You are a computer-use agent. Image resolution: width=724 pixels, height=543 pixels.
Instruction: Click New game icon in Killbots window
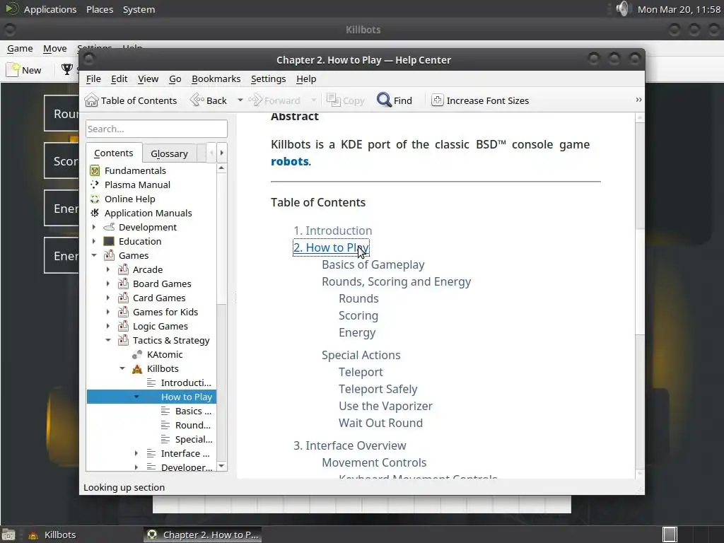tap(14, 70)
